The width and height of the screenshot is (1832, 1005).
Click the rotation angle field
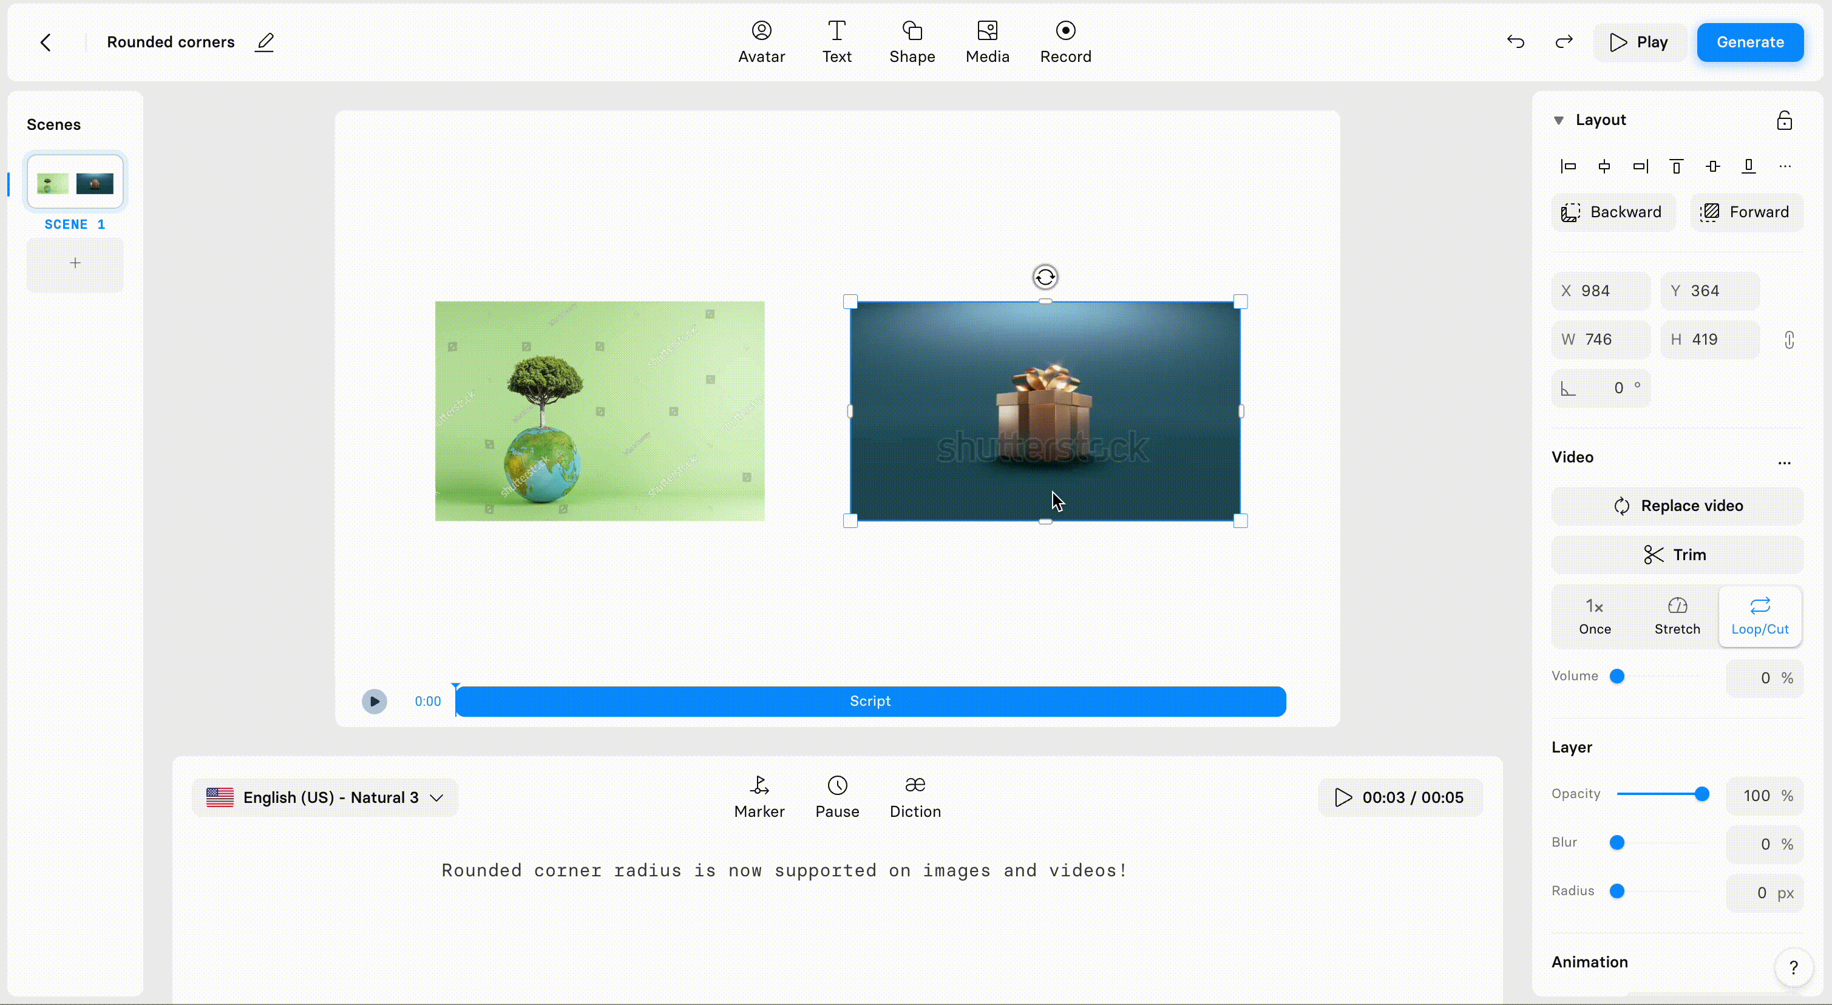(1600, 388)
